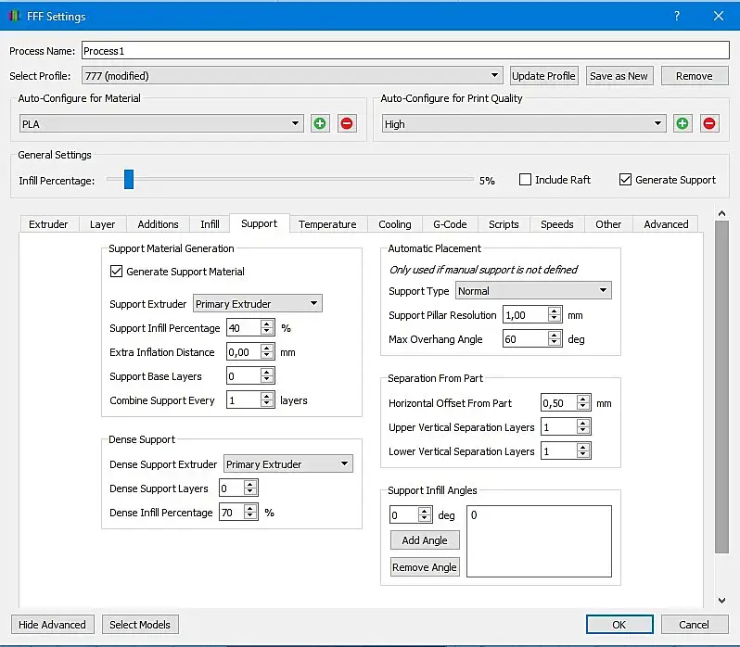Increase Dense Support Layers with up arrow
Viewport: 740px width, 647px height.
(x=249, y=484)
